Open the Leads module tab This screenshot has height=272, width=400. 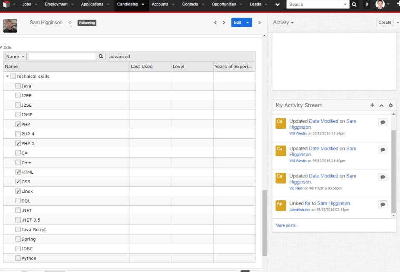255,4
